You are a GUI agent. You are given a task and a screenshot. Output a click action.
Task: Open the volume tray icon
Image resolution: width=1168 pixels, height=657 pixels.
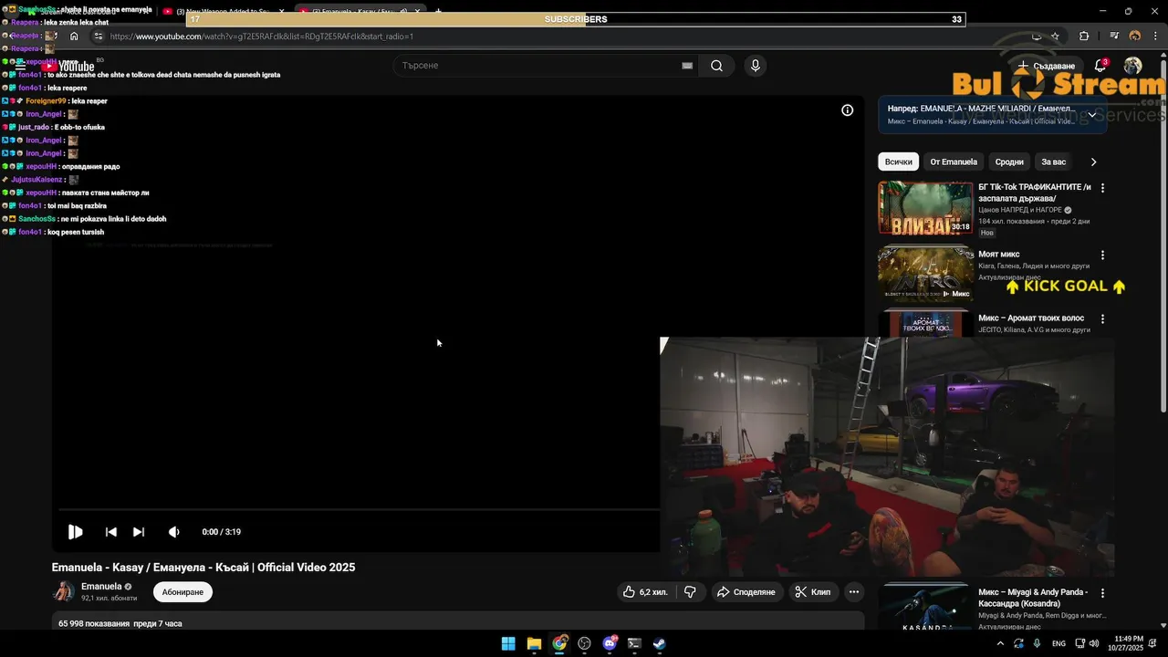[1093, 643]
